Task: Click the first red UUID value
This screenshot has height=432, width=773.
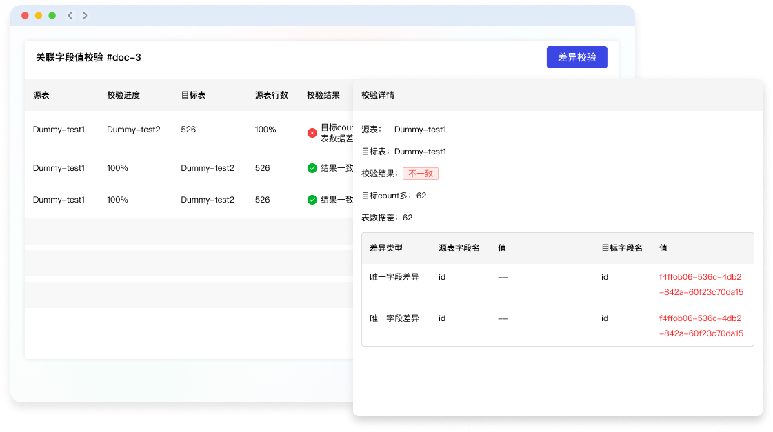Action: pyautogui.click(x=701, y=284)
